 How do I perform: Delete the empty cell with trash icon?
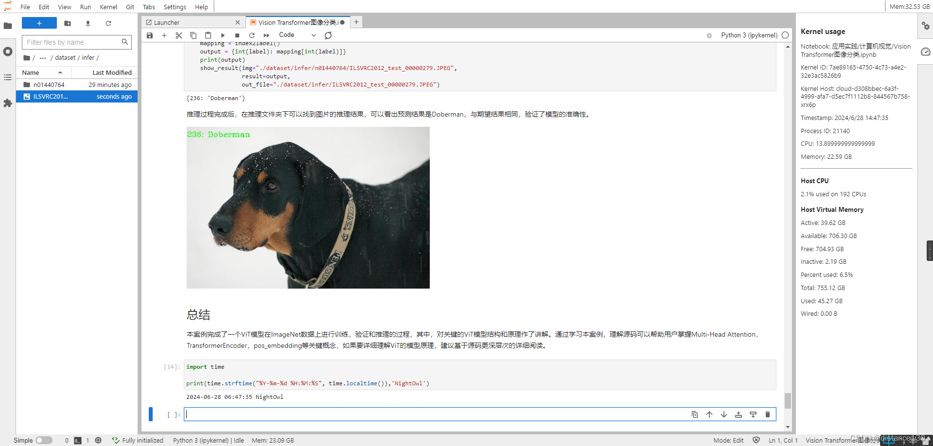point(767,414)
